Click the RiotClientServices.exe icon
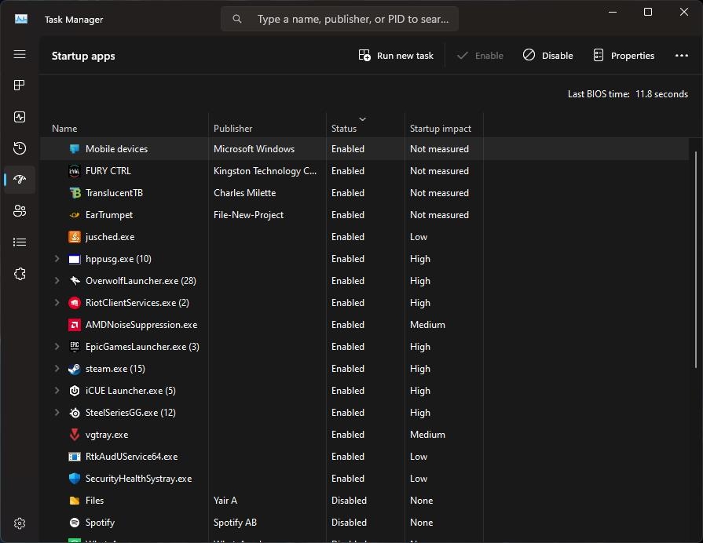Screen dimensions: 703x543 coord(75,303)
